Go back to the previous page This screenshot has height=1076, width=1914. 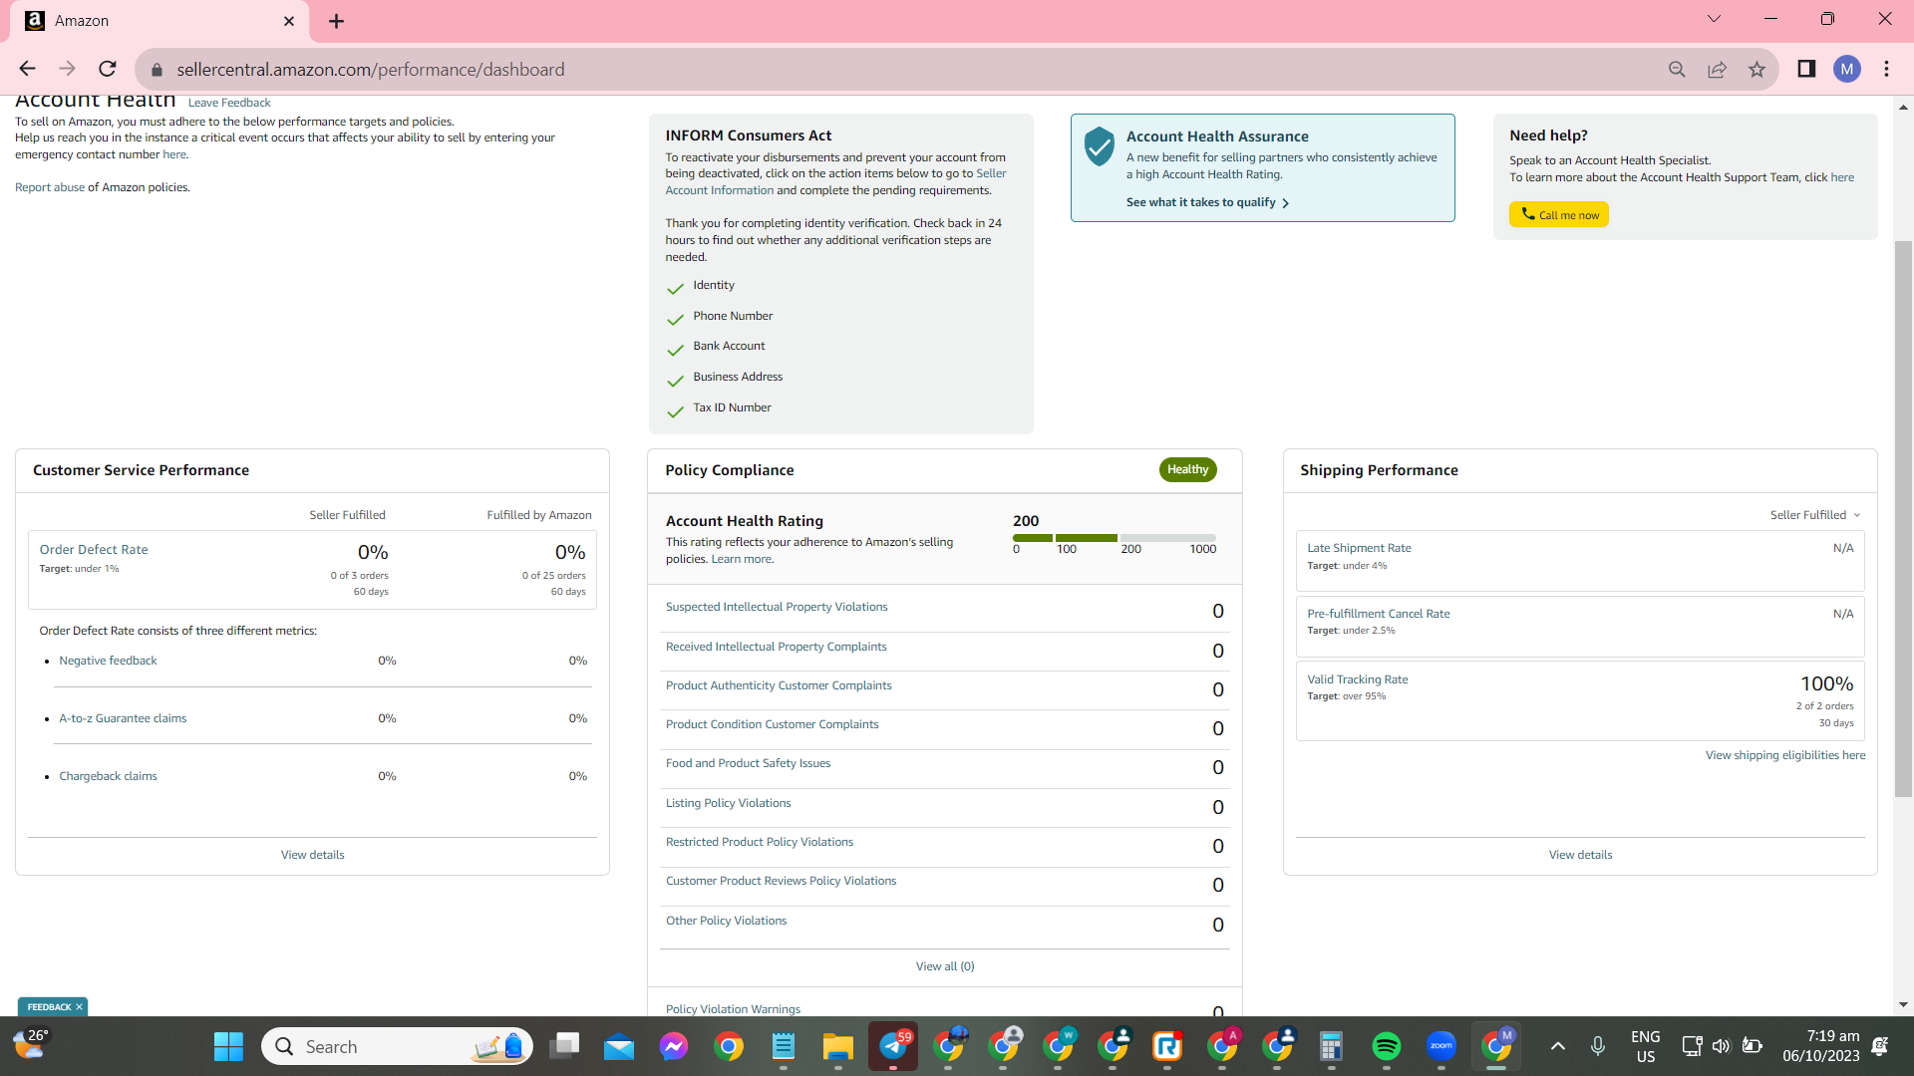pos(27,69)
